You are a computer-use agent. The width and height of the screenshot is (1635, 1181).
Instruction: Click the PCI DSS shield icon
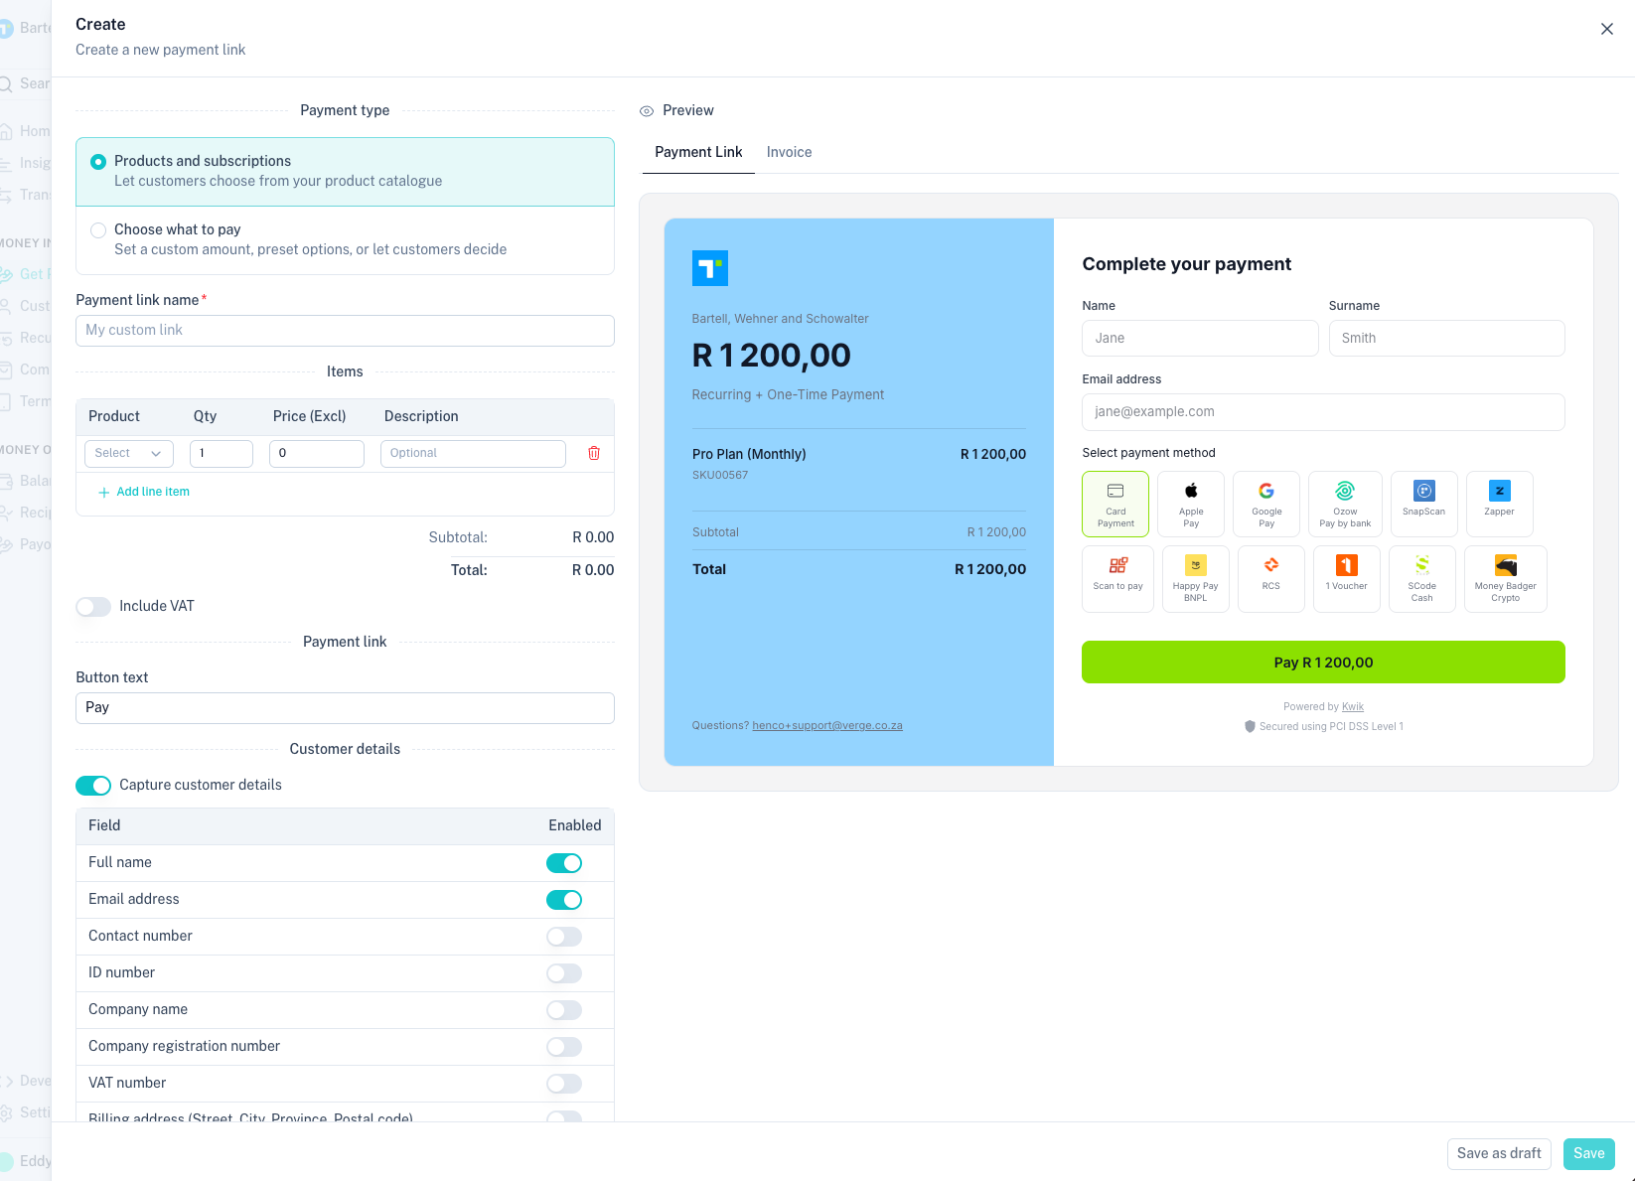click(1250, 727)
